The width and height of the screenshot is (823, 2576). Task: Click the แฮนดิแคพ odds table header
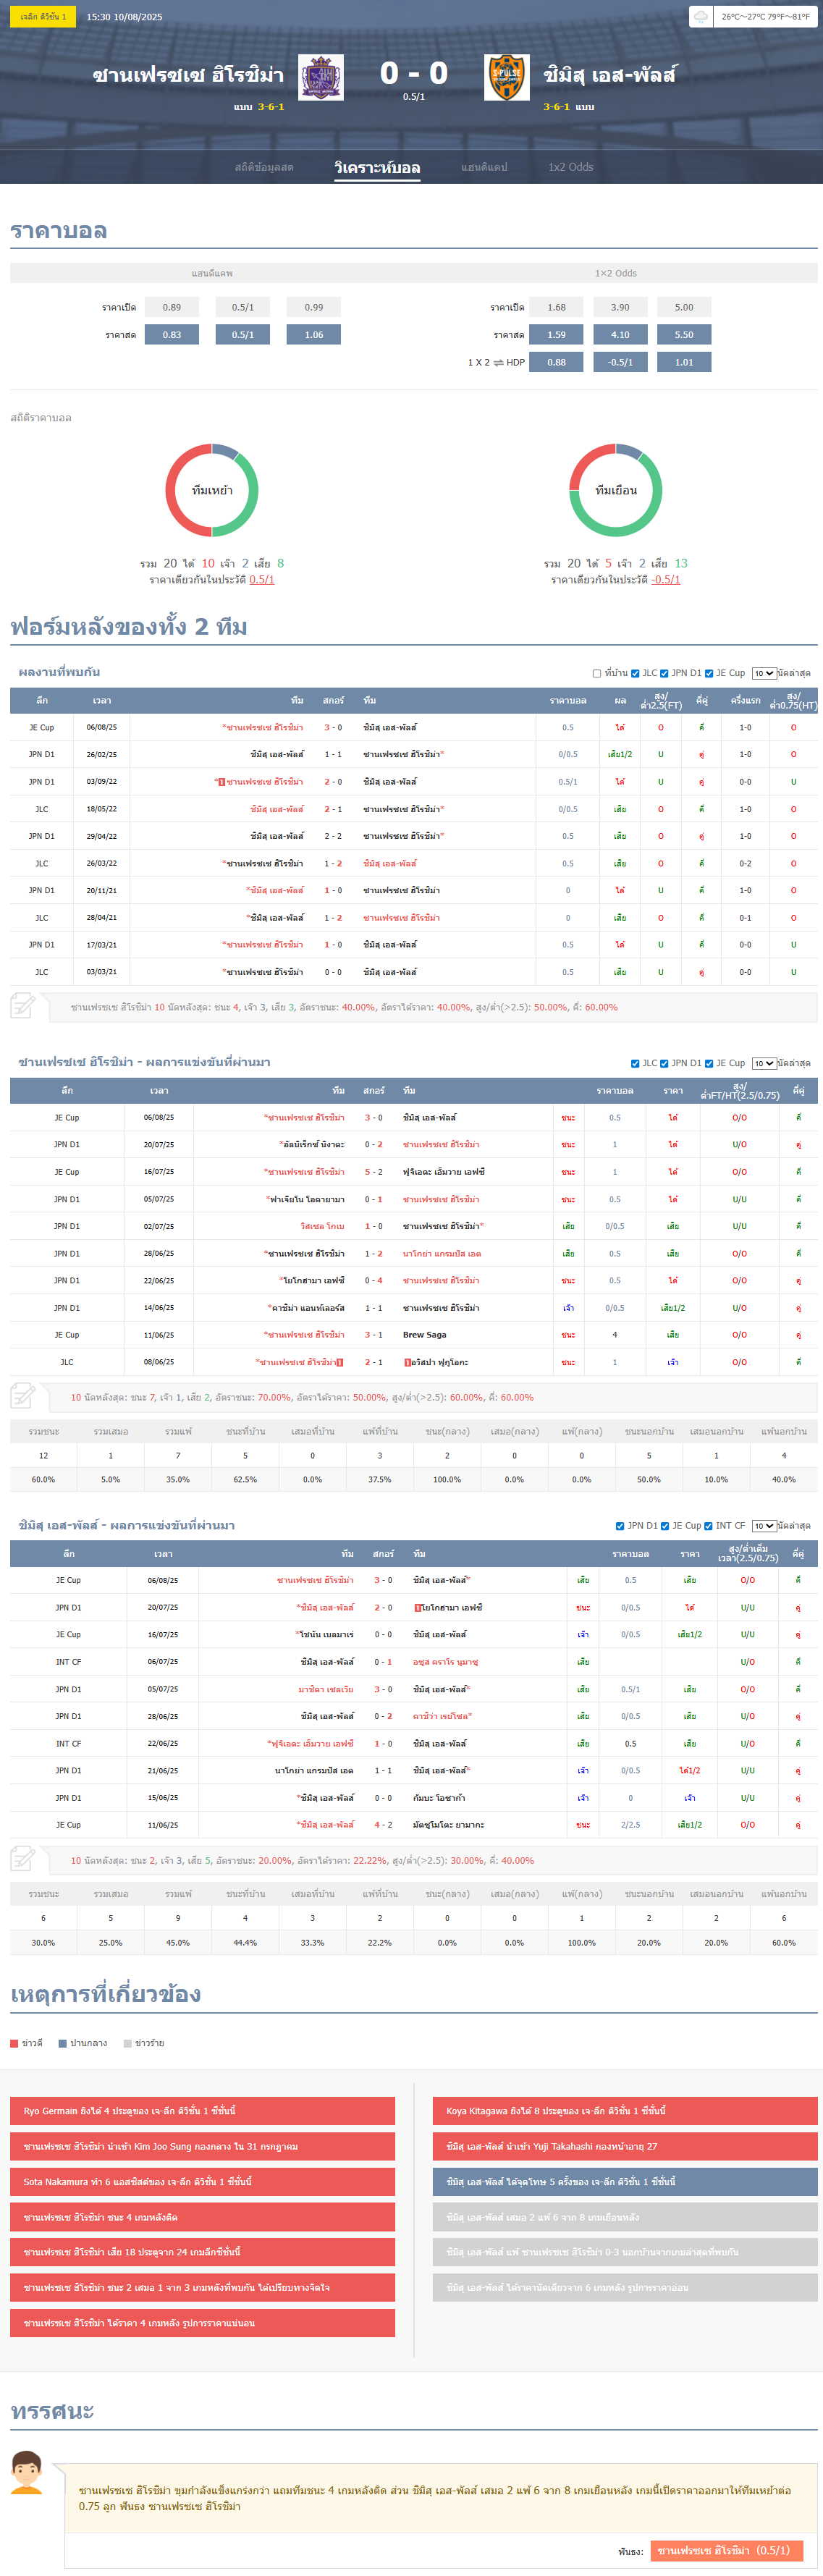point(212,273)
